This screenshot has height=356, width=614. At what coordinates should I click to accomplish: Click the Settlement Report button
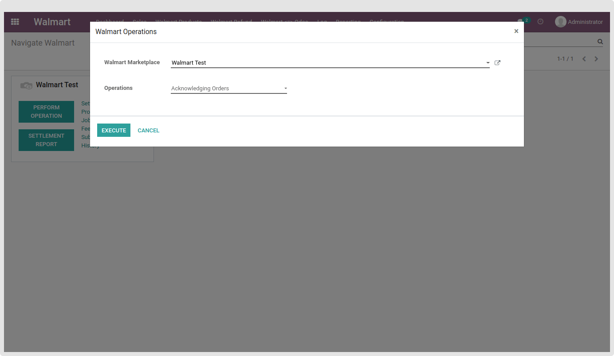coord(46,140)
